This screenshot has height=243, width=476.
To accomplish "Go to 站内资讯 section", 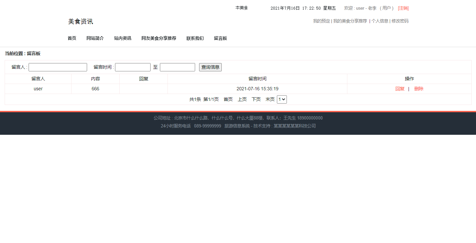I will click(x=122, y=38).
